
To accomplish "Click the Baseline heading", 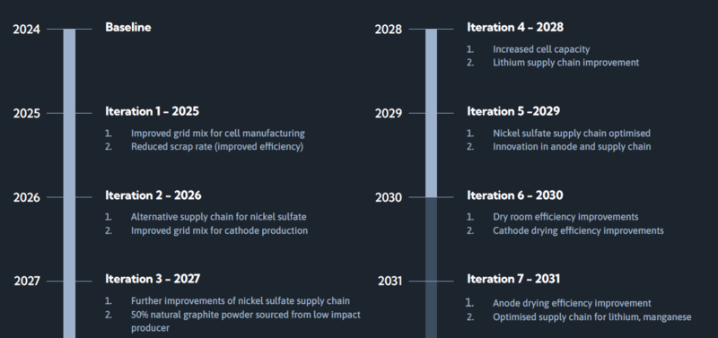I will click(x=128, y=28).
